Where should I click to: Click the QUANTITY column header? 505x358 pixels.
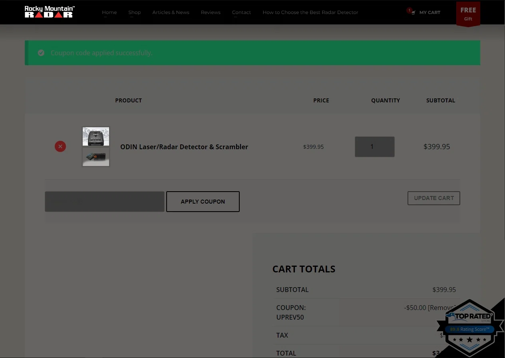click(x=386, y=100)
